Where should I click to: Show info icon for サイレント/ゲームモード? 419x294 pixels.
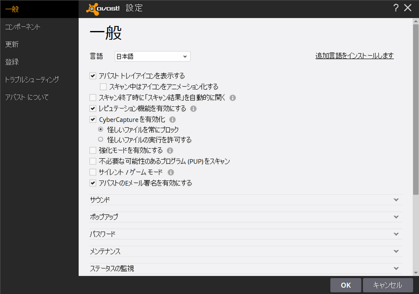coord(170,172)
